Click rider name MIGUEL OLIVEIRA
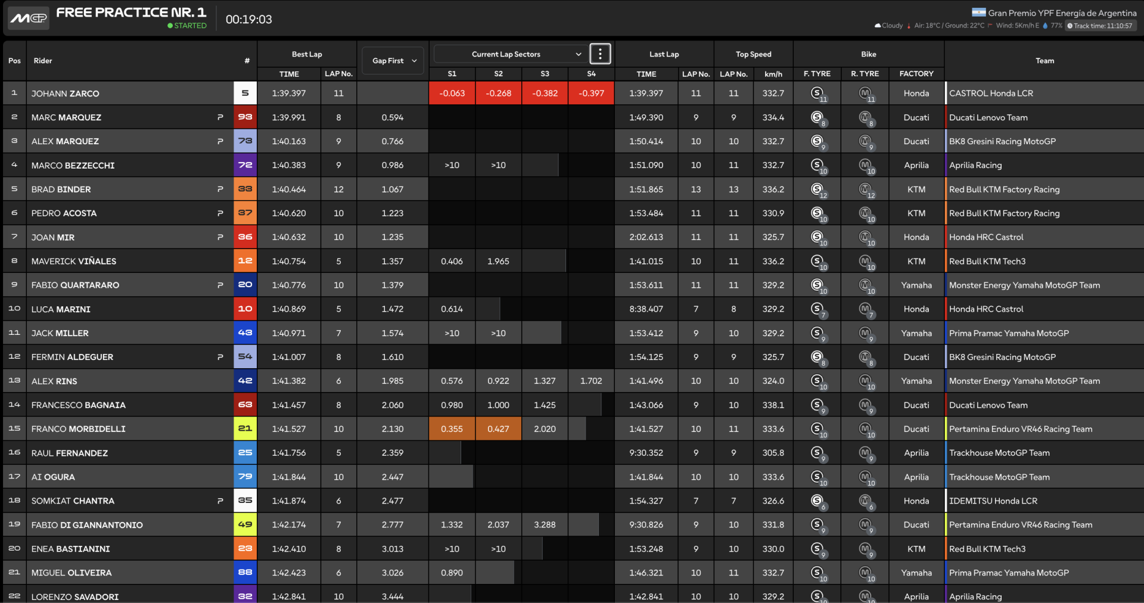 71,573
